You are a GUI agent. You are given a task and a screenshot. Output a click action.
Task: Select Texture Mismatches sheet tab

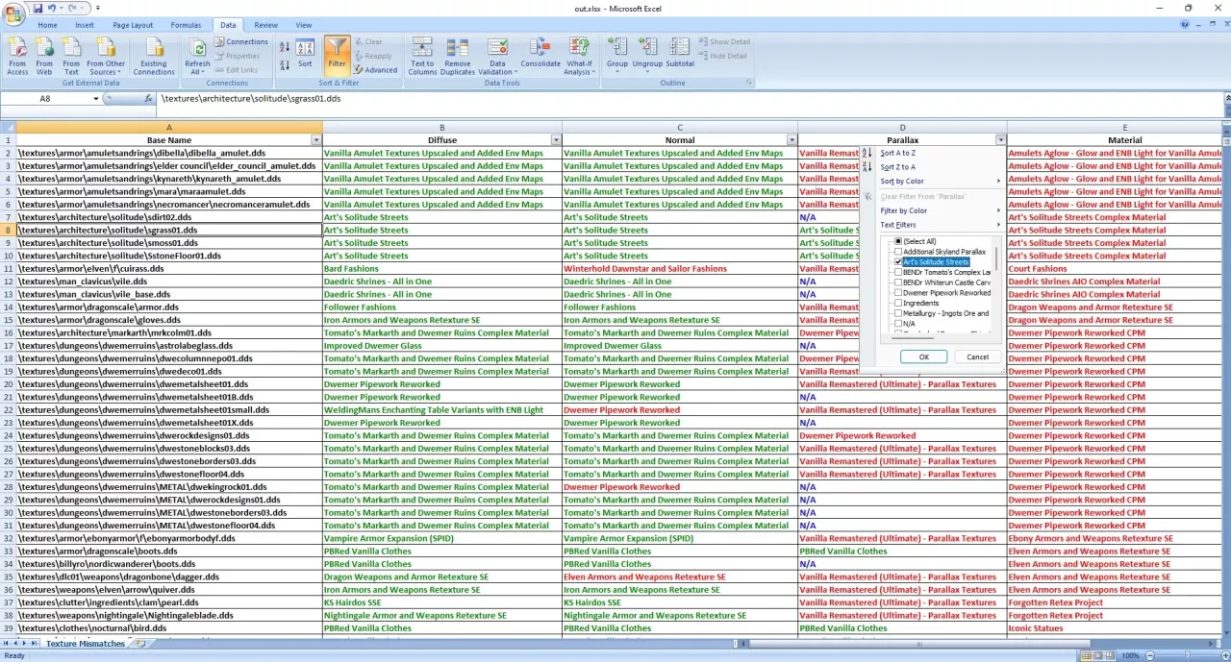[86, 644]
